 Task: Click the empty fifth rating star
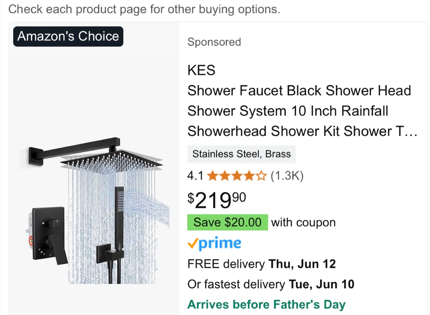[261, 176]
